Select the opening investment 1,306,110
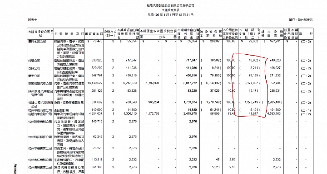Screen dimensions: 327x174 130,113
